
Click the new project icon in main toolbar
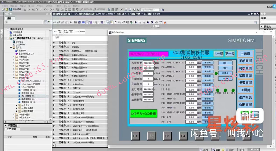point(3,9)
